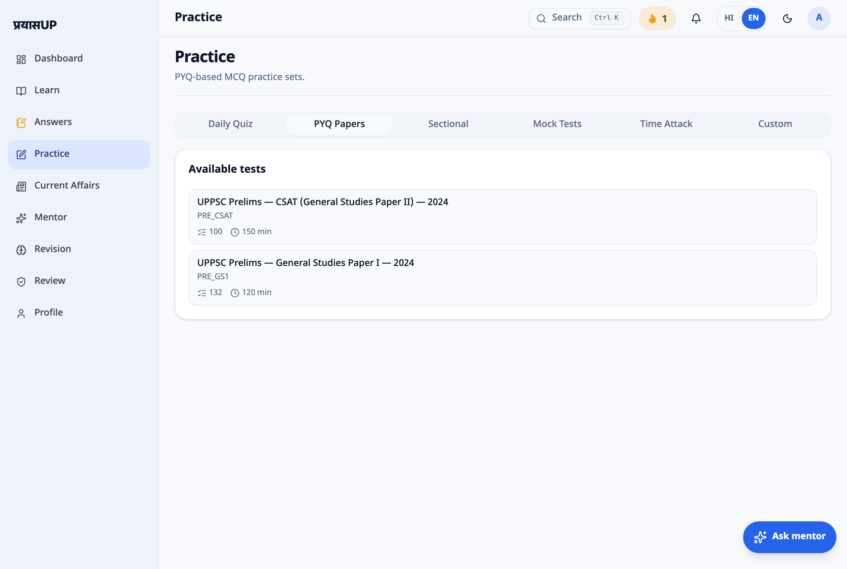Open Dashboard grid icon in sidebar
This screenshot has width=847, height=569.
point(21,59)
